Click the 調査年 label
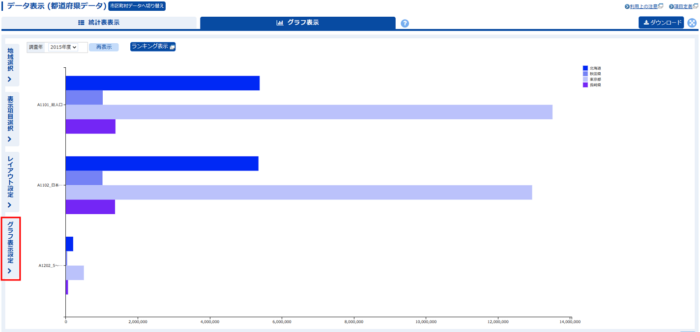The height and width of the screenshot is (332, 700). click(x=36, y=47)
